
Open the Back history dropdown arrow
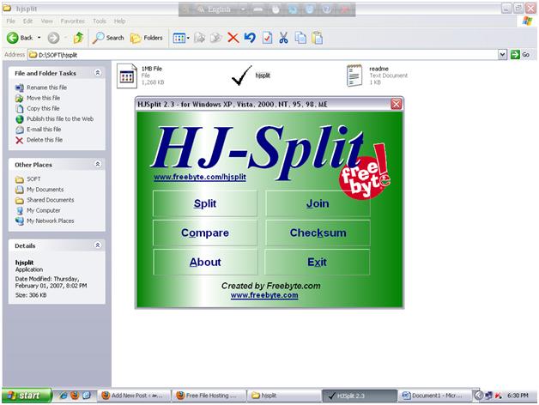[39, 38]
